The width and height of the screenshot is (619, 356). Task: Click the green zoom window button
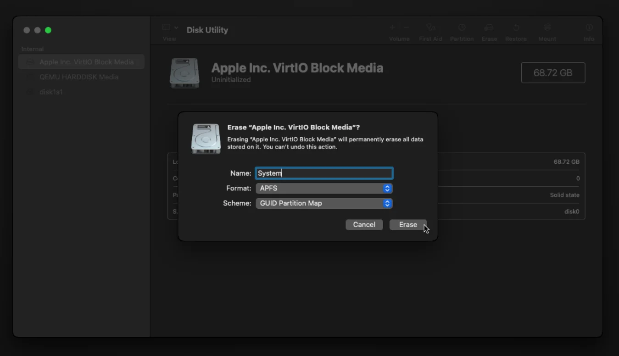click(48, 30)
